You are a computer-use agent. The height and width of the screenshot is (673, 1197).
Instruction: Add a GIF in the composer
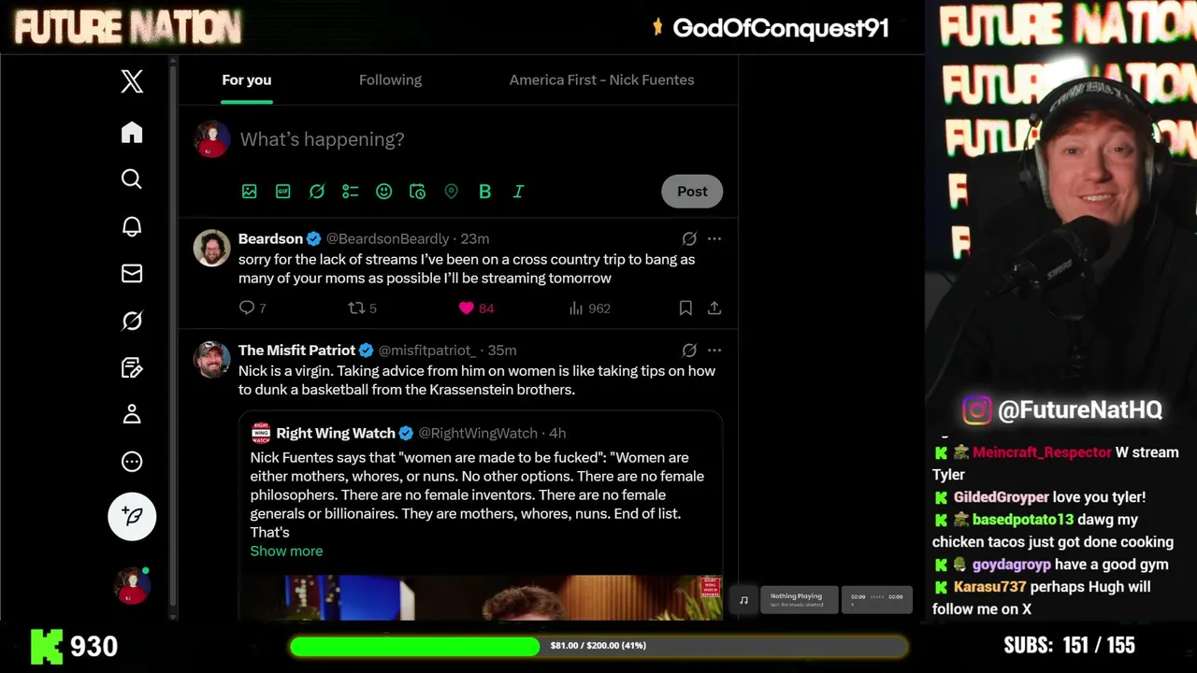click(x=283, y=191)
